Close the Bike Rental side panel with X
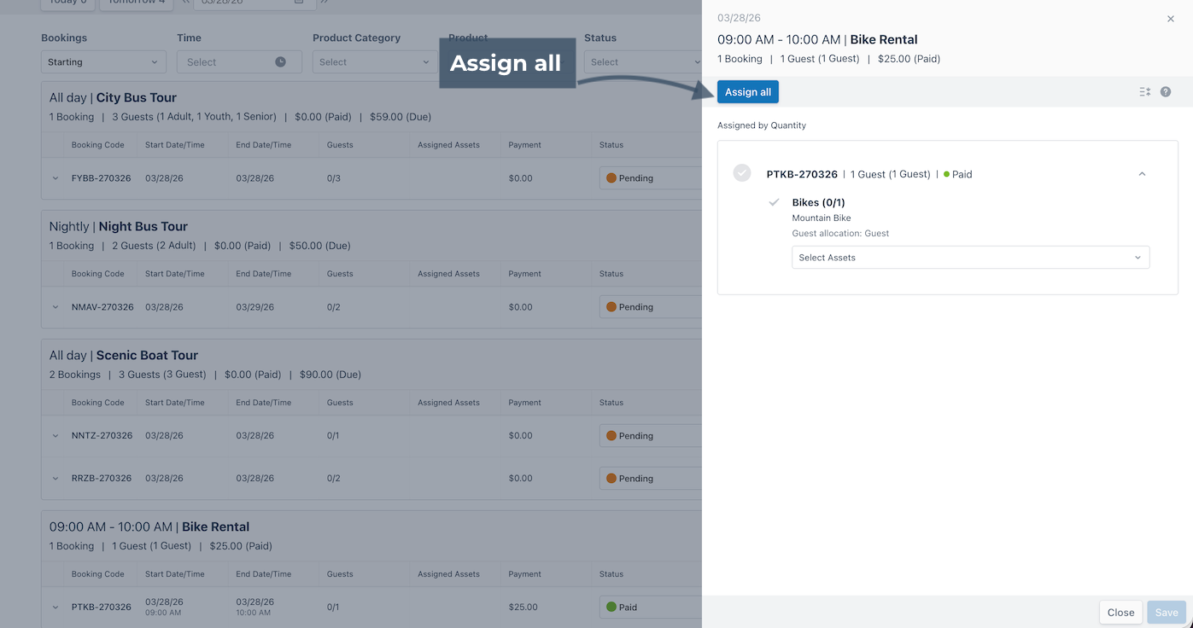The image size is (1193, 628). (1171, 19)
